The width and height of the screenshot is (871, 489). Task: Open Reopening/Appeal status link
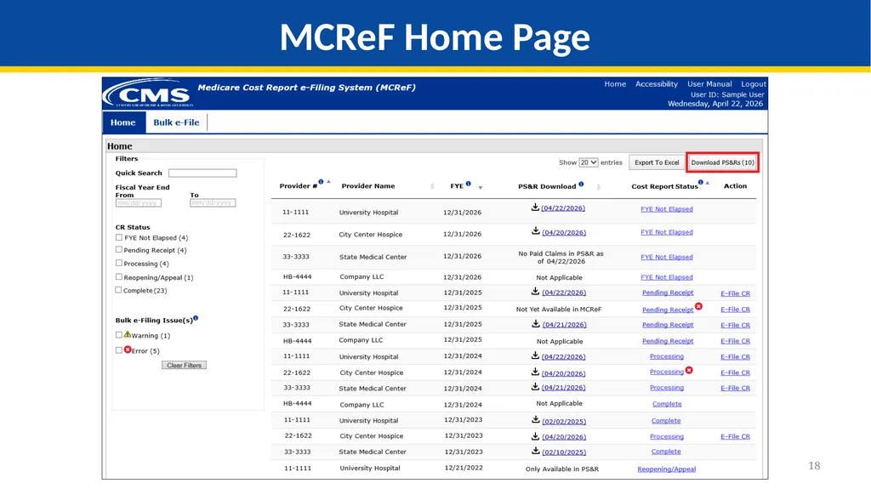click(667, 469)
